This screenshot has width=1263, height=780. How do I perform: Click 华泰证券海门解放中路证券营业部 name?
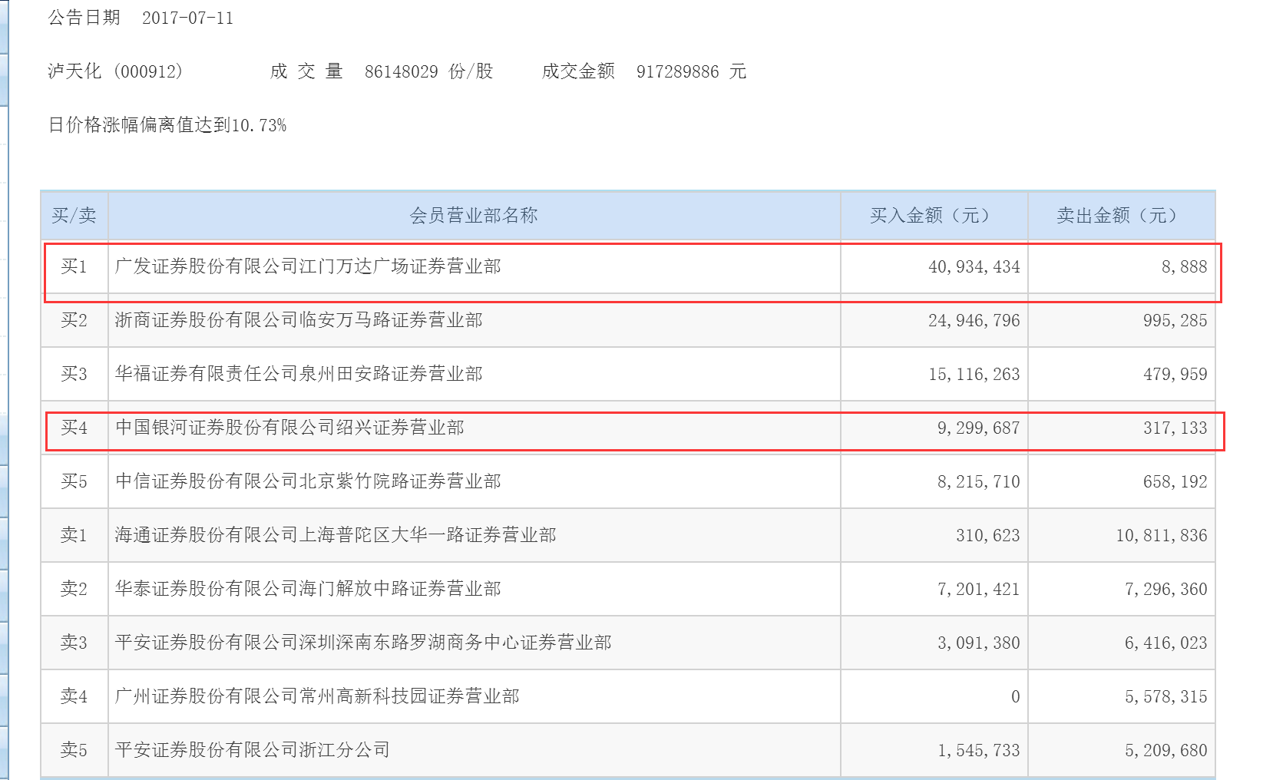click(308, 589)
